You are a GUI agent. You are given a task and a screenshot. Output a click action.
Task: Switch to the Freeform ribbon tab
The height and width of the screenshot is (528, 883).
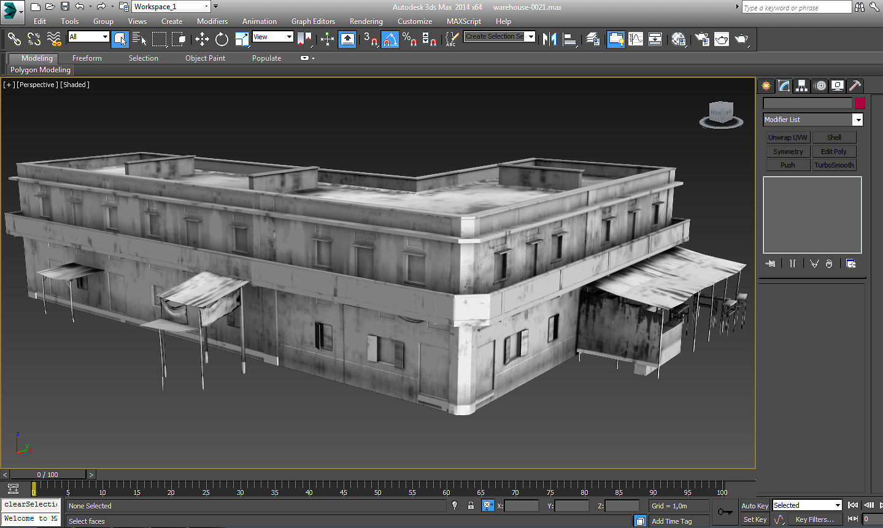87,58
